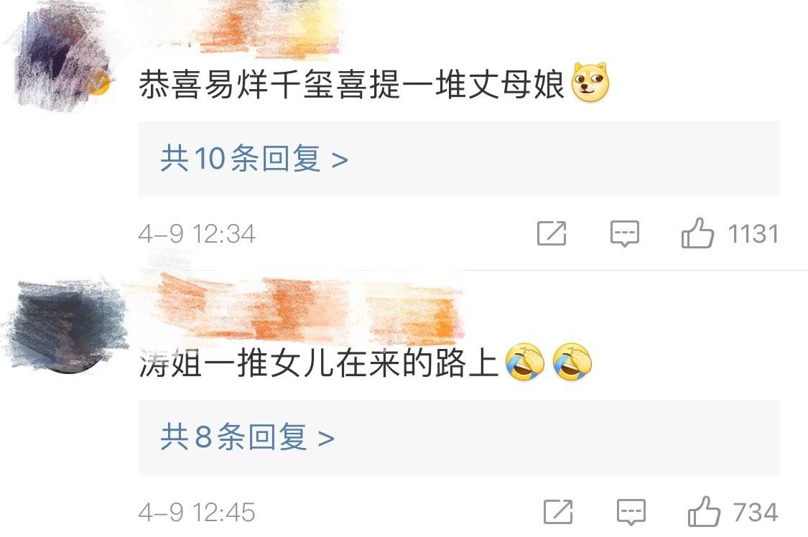Viewport: 808px width, 537px height.
Task: Select the comment text 涛姐一推女儿在来的路上
Action: tap(319, 363)
